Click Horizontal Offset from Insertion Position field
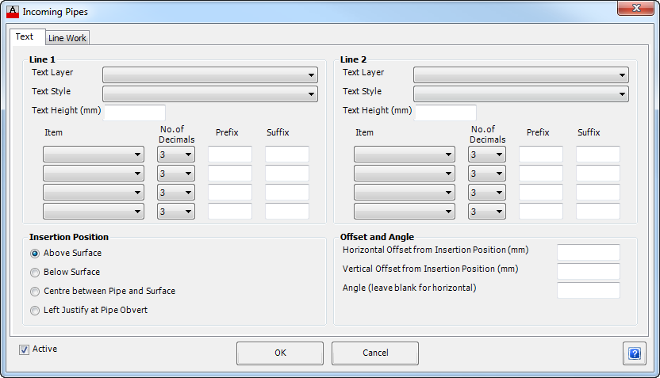This screenshot has width=660, height=378. click(589, 252)
